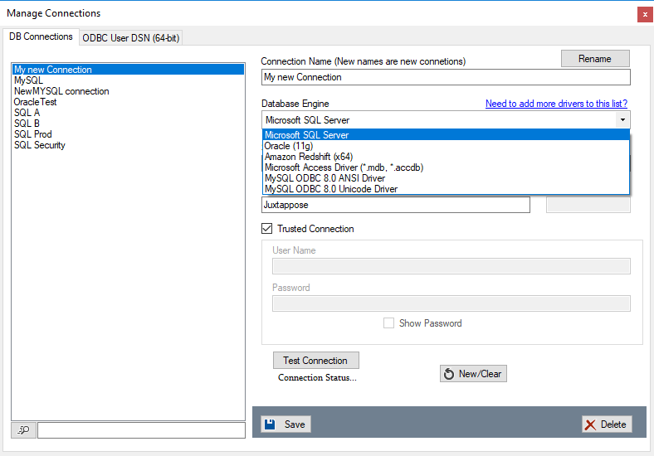Click the Connection Name text field

point(445,77)
